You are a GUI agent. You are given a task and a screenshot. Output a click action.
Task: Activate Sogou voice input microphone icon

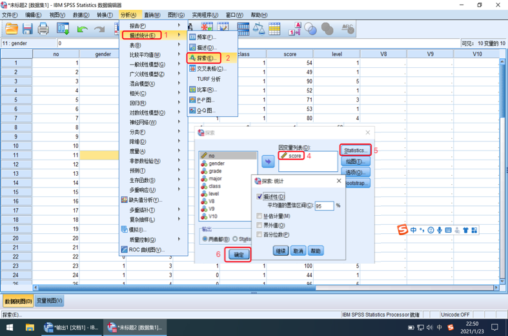click(440, 230)
